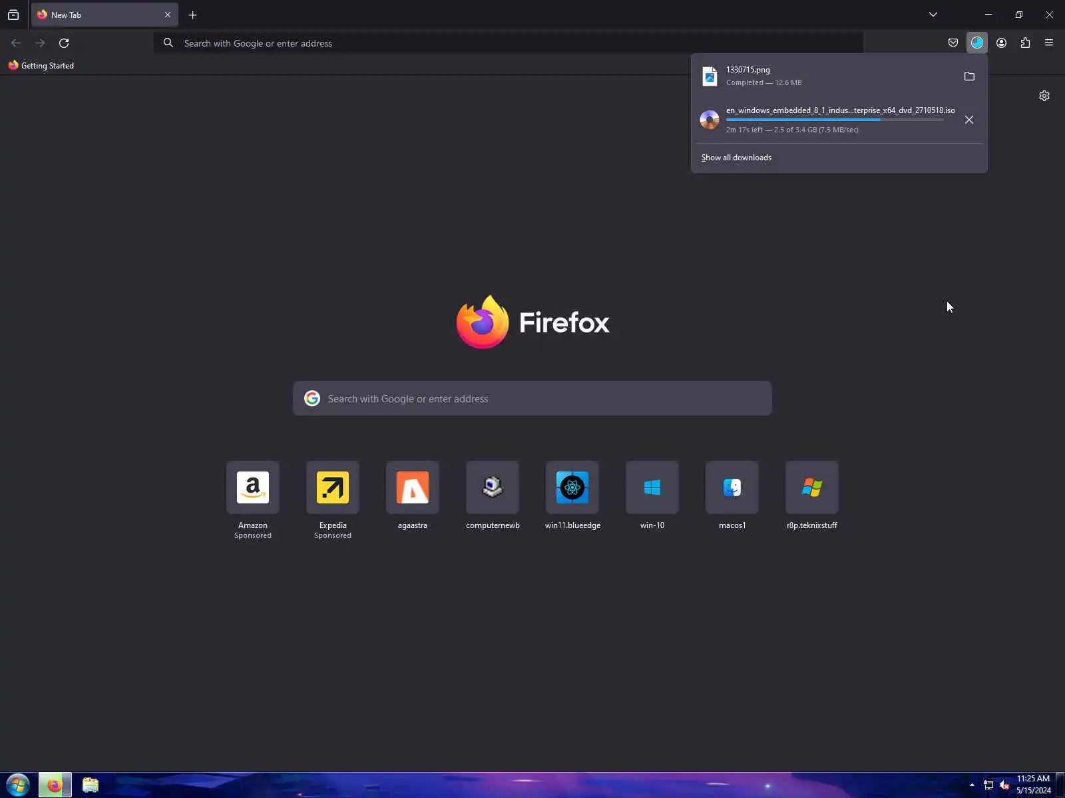Open folder for 1330715.png download
This screenshot has height=798, width=1065.
click(969, 76)
